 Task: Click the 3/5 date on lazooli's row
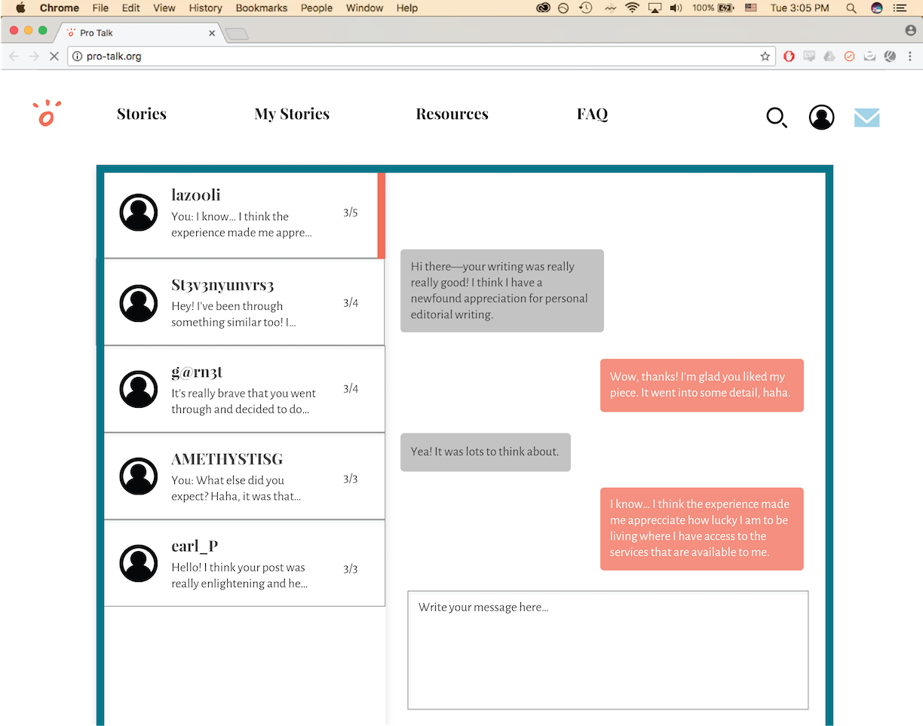[351, 213]
